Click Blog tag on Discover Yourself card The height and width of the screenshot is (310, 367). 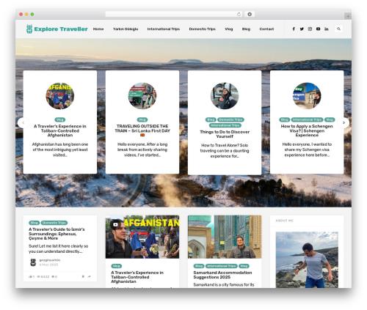(x=211, y=119)
